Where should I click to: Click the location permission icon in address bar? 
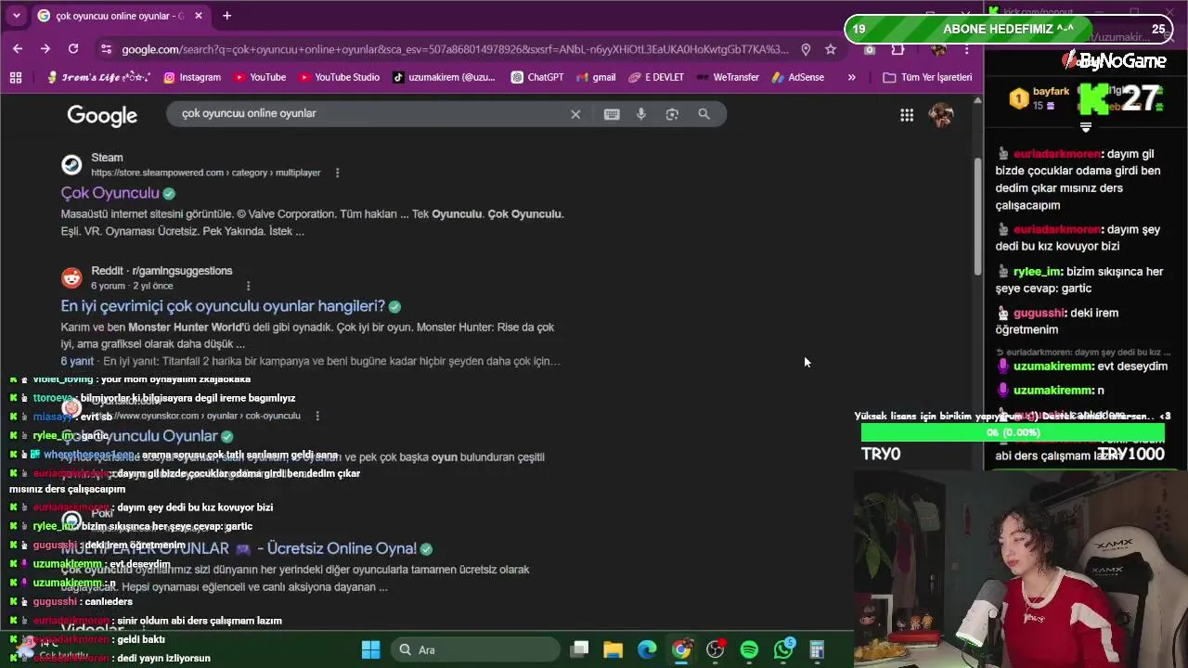(x=806, y=49)
